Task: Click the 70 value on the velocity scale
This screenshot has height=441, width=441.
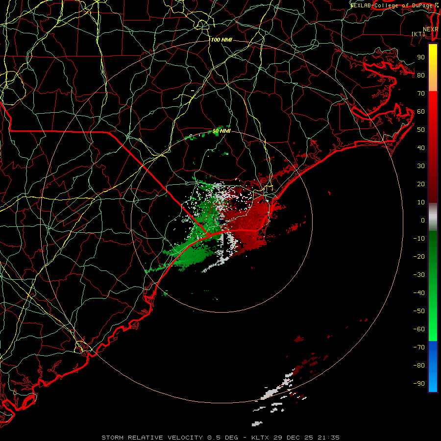Action: click(421, 94)
